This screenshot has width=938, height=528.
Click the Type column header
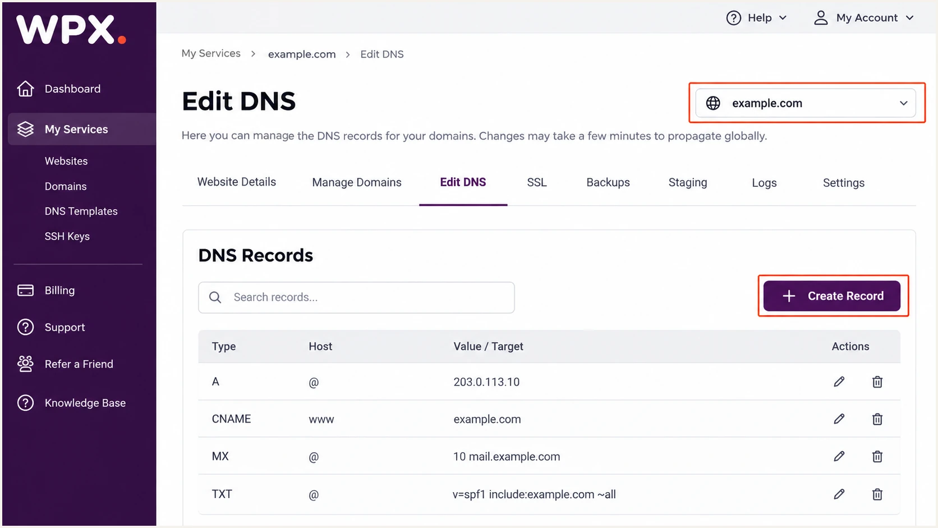click(224, 347)
